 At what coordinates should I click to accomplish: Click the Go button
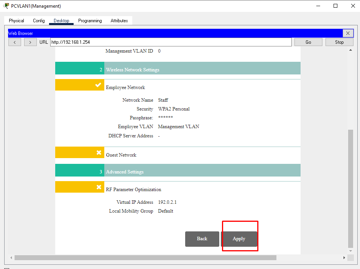(x=308, y=42)
